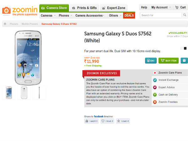Select Instant Exchange in exclusives list

169,80
